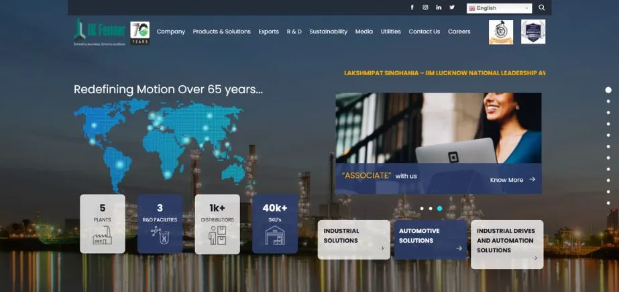Select the first carousel slide dot
The height and width of the screenshot is (292, 619).
422,209
